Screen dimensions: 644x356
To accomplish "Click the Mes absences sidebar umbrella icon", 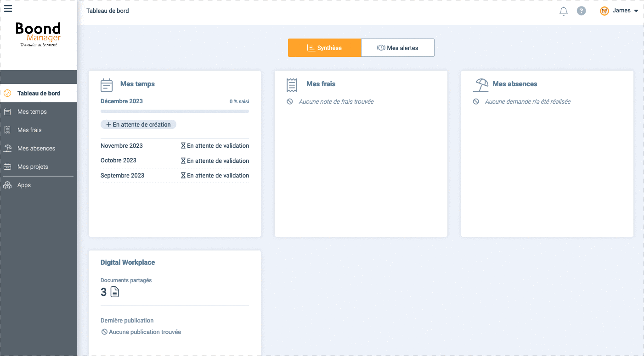I will click(7, 148).
